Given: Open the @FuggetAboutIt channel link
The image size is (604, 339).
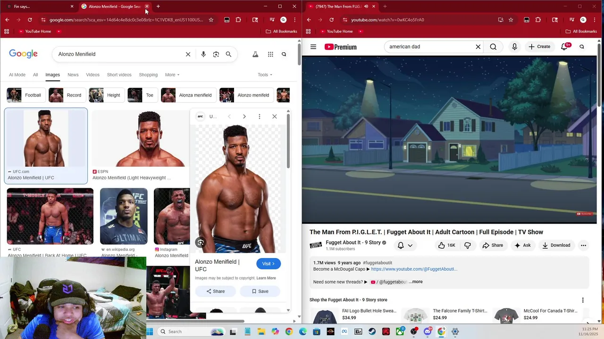Looking at the screenshot, I should (414, 269).
